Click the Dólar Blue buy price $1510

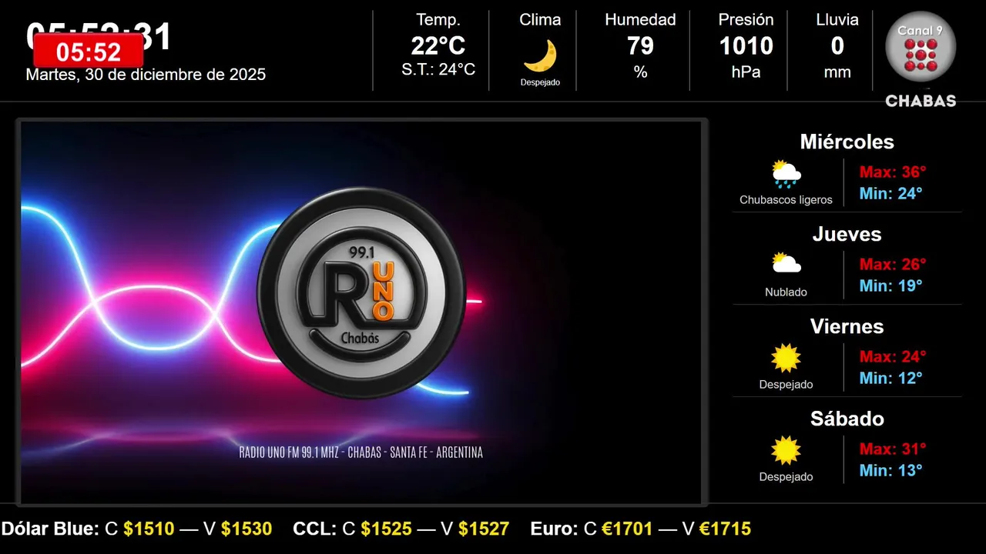click(x=149, y=529)
